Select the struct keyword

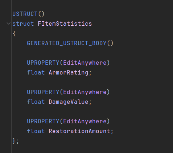23,24
